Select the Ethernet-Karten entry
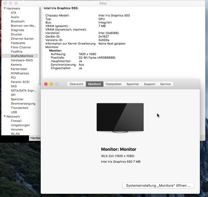Viewport: 208px width, 197px height. pos(22,39)
